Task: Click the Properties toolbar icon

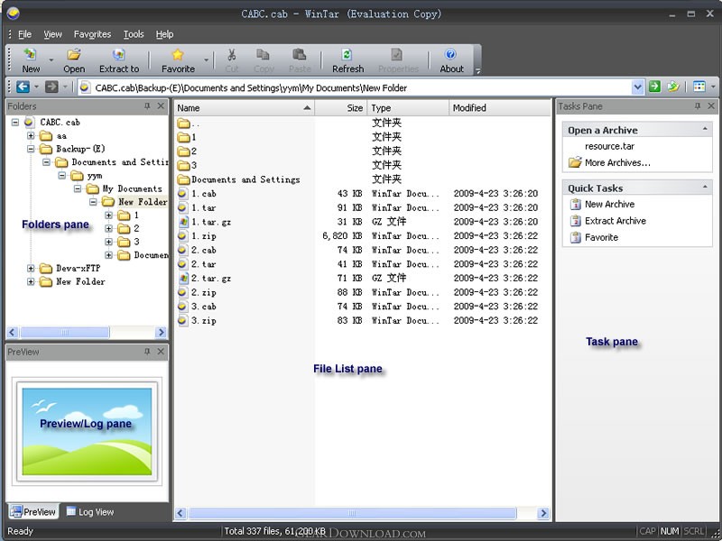Action: pos(397,55)
